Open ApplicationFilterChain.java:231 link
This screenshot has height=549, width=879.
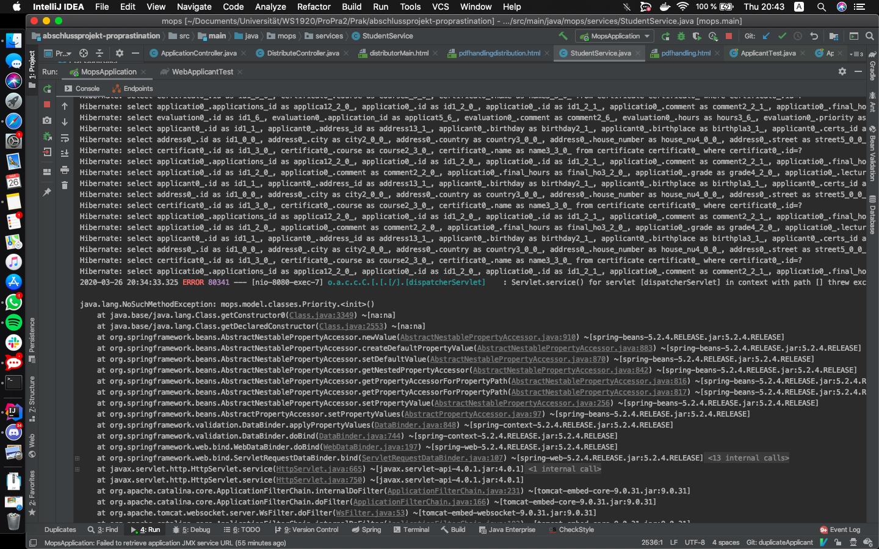pyautogui.click(x=454, y=491)
